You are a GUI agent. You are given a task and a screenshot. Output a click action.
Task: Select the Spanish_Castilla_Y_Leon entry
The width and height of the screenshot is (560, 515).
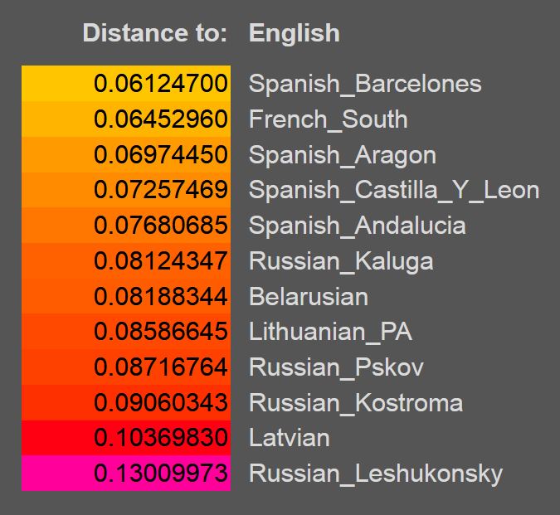coord(394,190)
